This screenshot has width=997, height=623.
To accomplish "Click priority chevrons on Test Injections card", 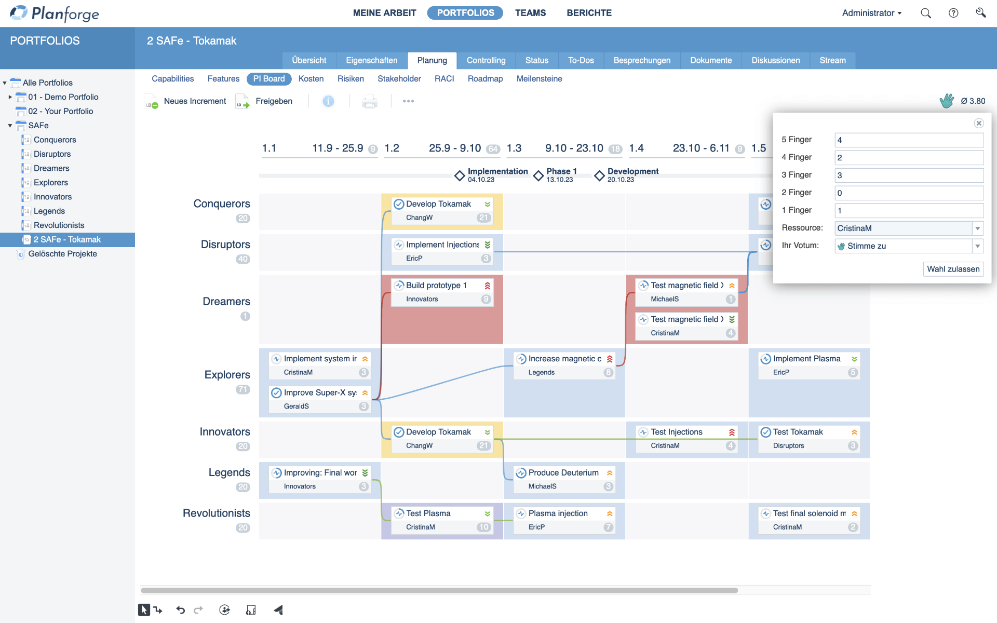I will click(x=732, y=432).
